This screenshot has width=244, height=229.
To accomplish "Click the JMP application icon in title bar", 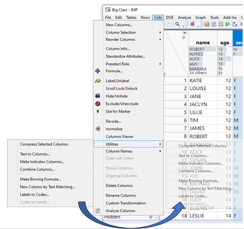I will tap(108, 10).
